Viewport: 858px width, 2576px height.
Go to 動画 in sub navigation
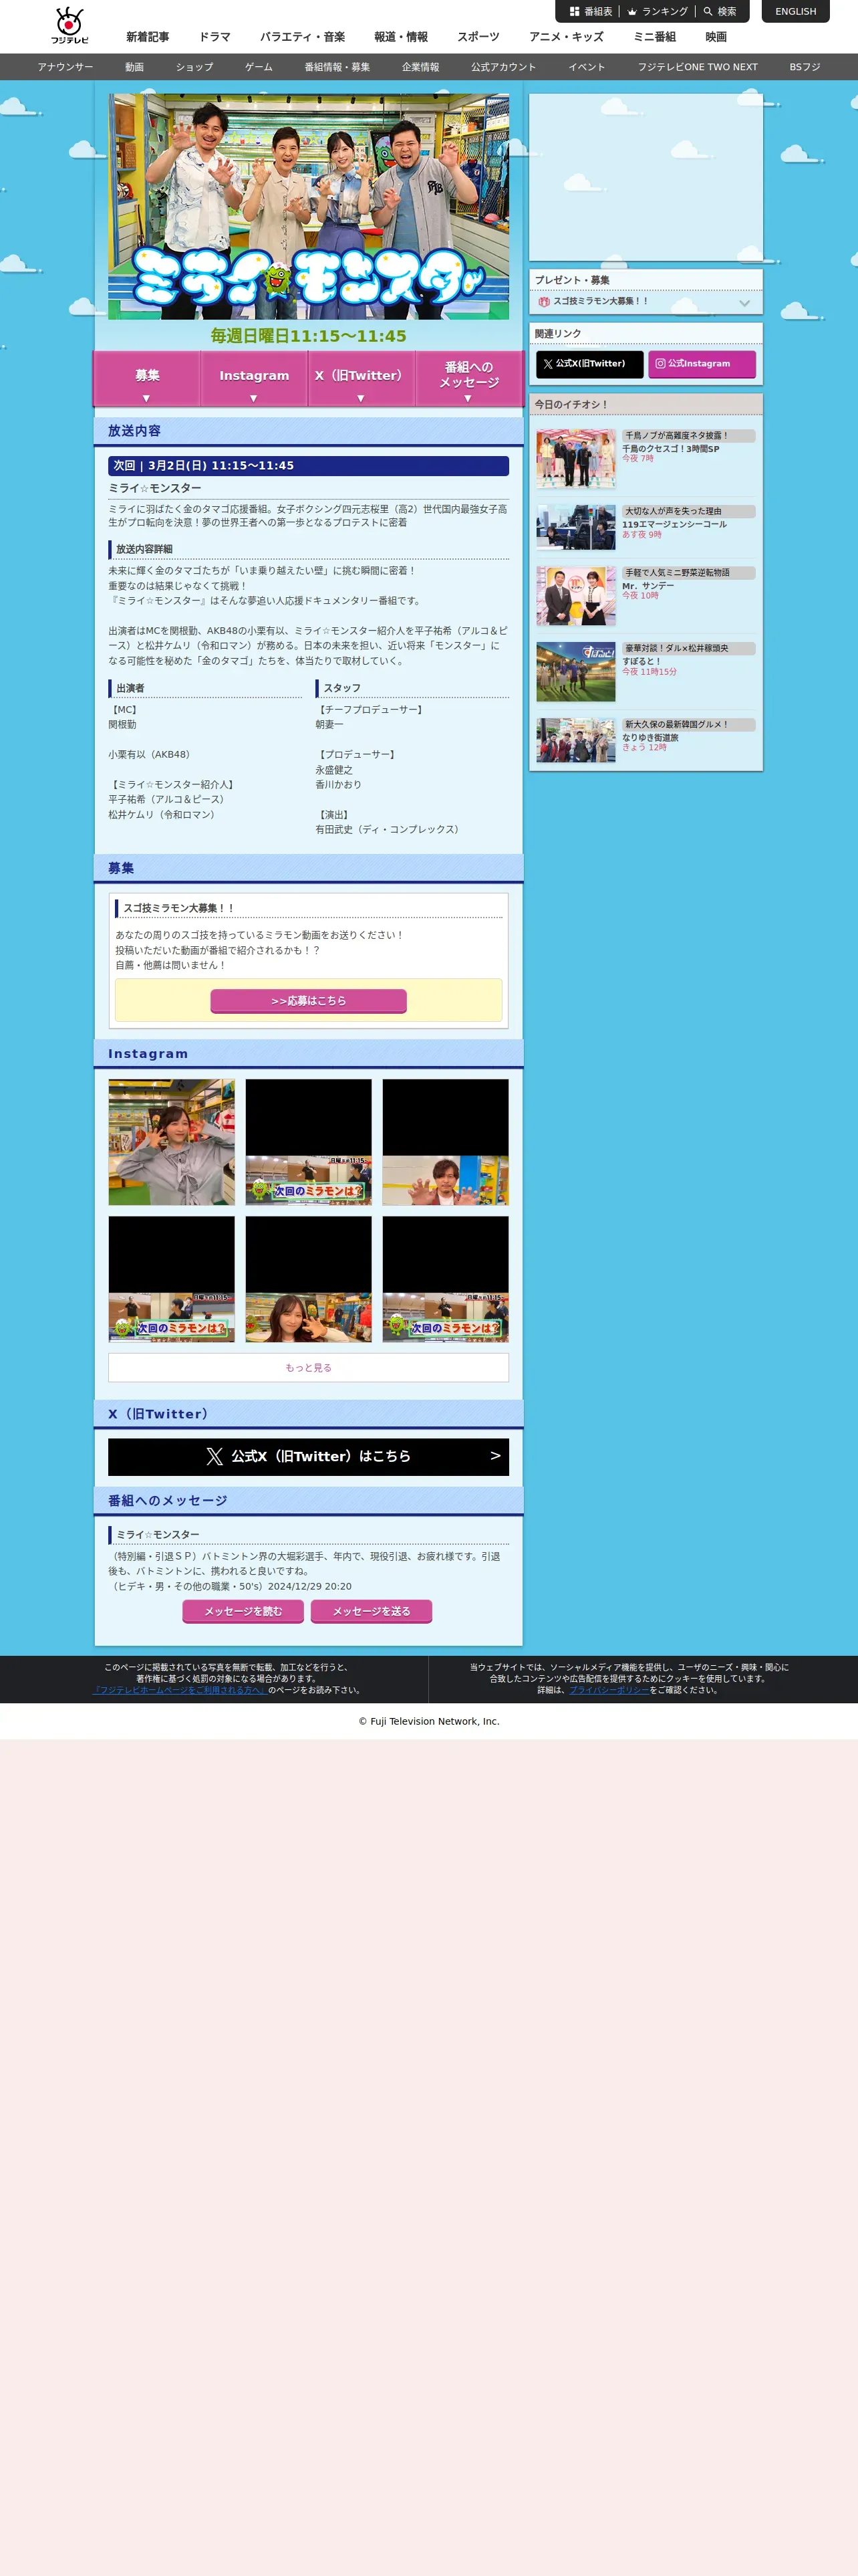click(x=135, y=67)
